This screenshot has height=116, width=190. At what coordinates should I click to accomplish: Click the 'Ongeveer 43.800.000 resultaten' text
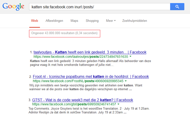point(64,33)
